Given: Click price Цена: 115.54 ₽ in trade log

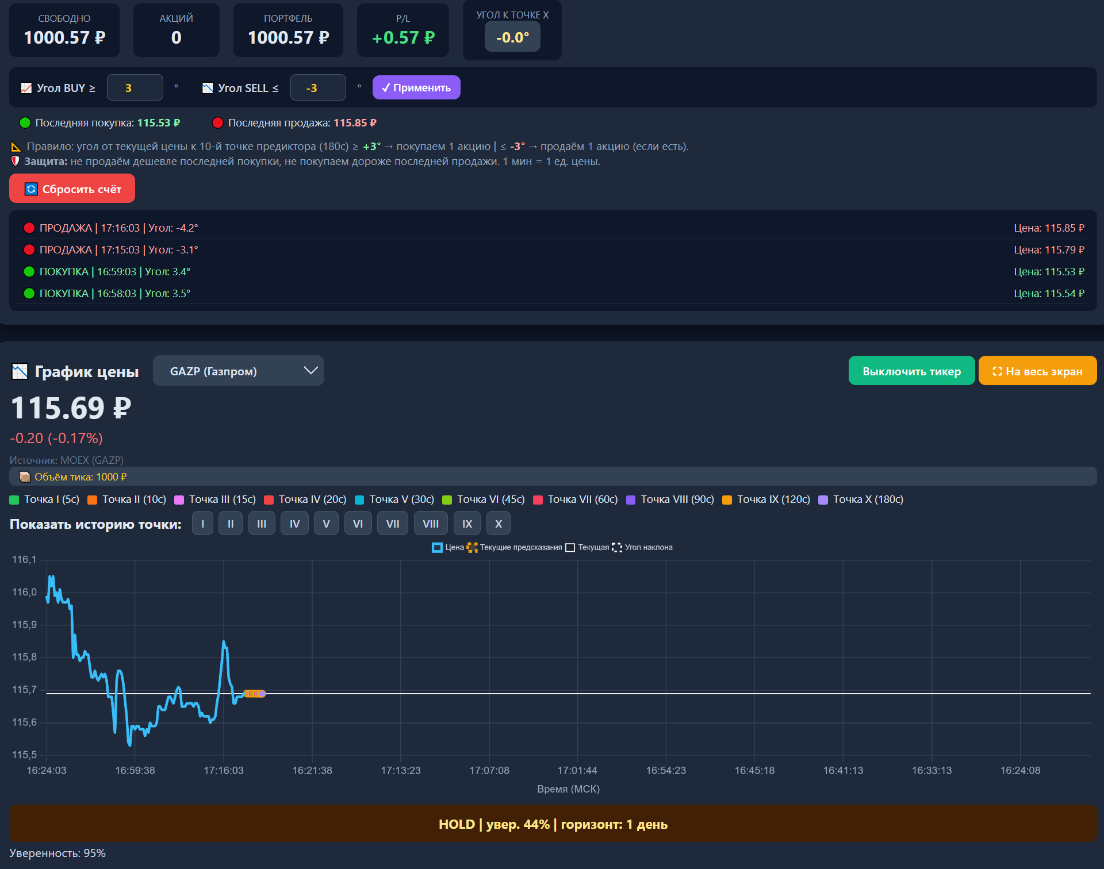Looking at the screenshot, I should pos(1049,294).
